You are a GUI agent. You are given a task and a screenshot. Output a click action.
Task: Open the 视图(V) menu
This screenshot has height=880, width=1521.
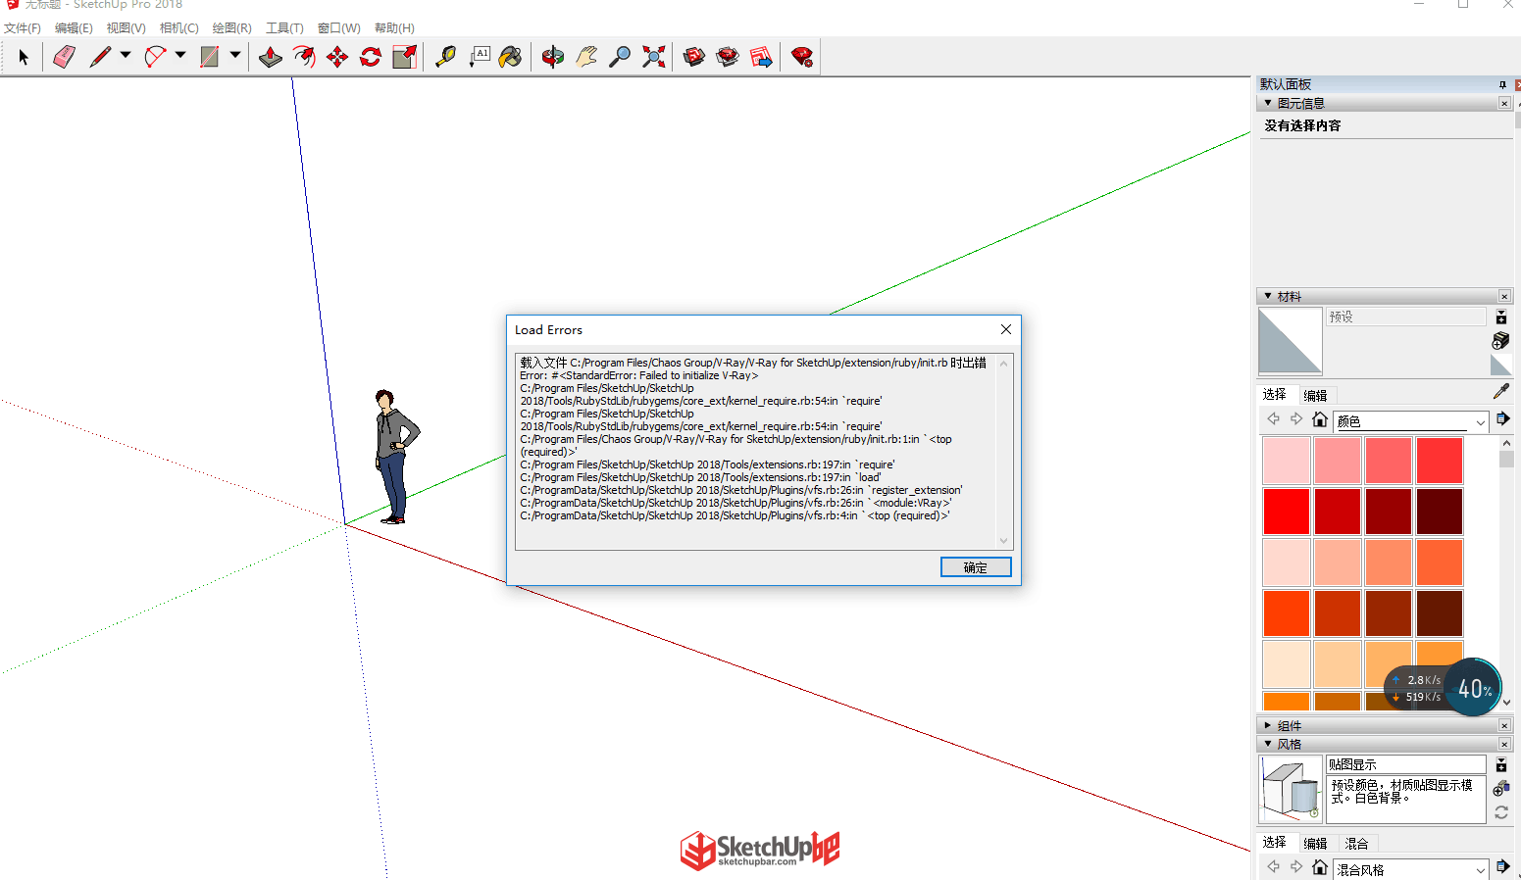pos(127,28)
